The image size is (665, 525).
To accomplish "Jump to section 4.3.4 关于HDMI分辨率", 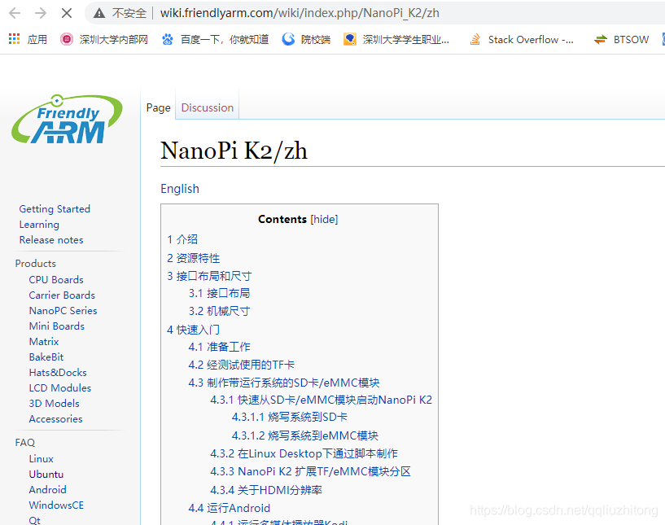I will pos(266,490).
